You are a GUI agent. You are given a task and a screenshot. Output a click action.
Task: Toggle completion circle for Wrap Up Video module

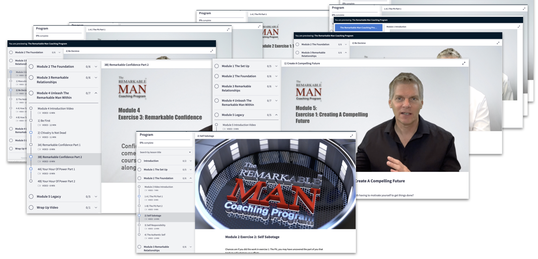click(x=31, y=208)
